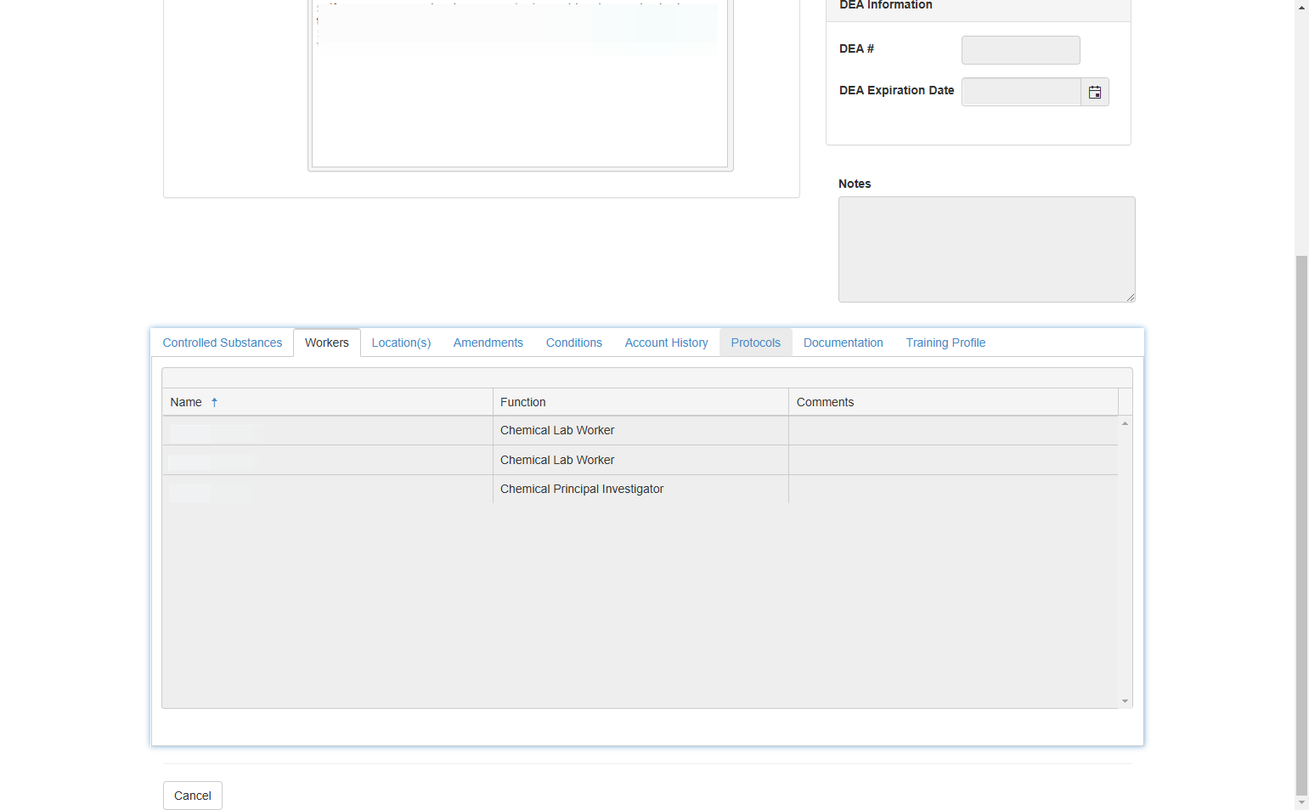Open the DEA Expiration Date calendar picker

(1095, 92)
